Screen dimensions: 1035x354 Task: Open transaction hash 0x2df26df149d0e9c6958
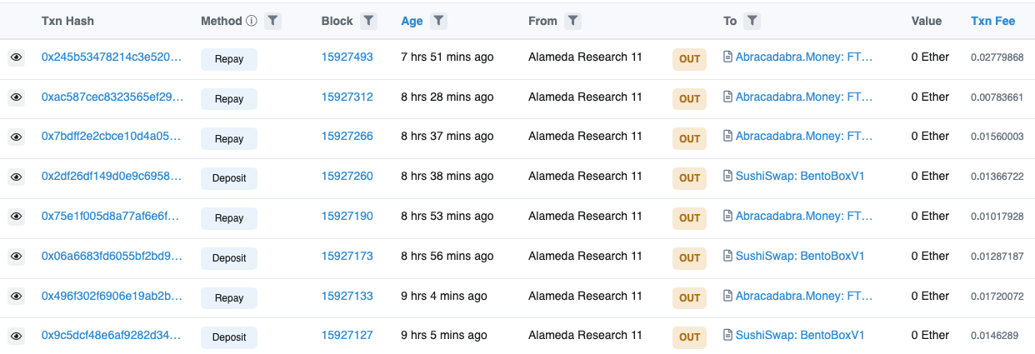111,177
